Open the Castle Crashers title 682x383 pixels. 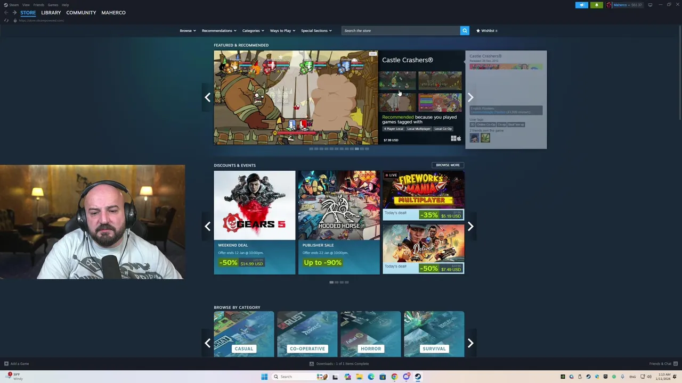407,60
